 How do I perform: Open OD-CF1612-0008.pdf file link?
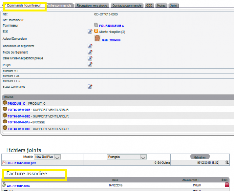pyautogui.click(x=21, y=163)
